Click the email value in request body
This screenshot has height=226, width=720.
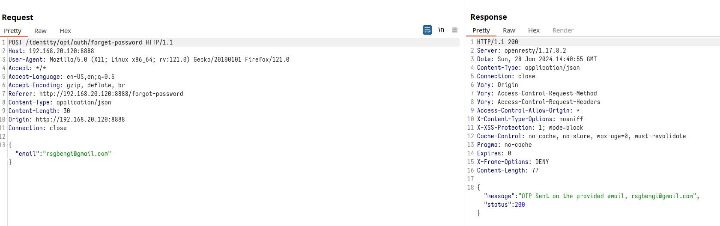click(77, 154)
